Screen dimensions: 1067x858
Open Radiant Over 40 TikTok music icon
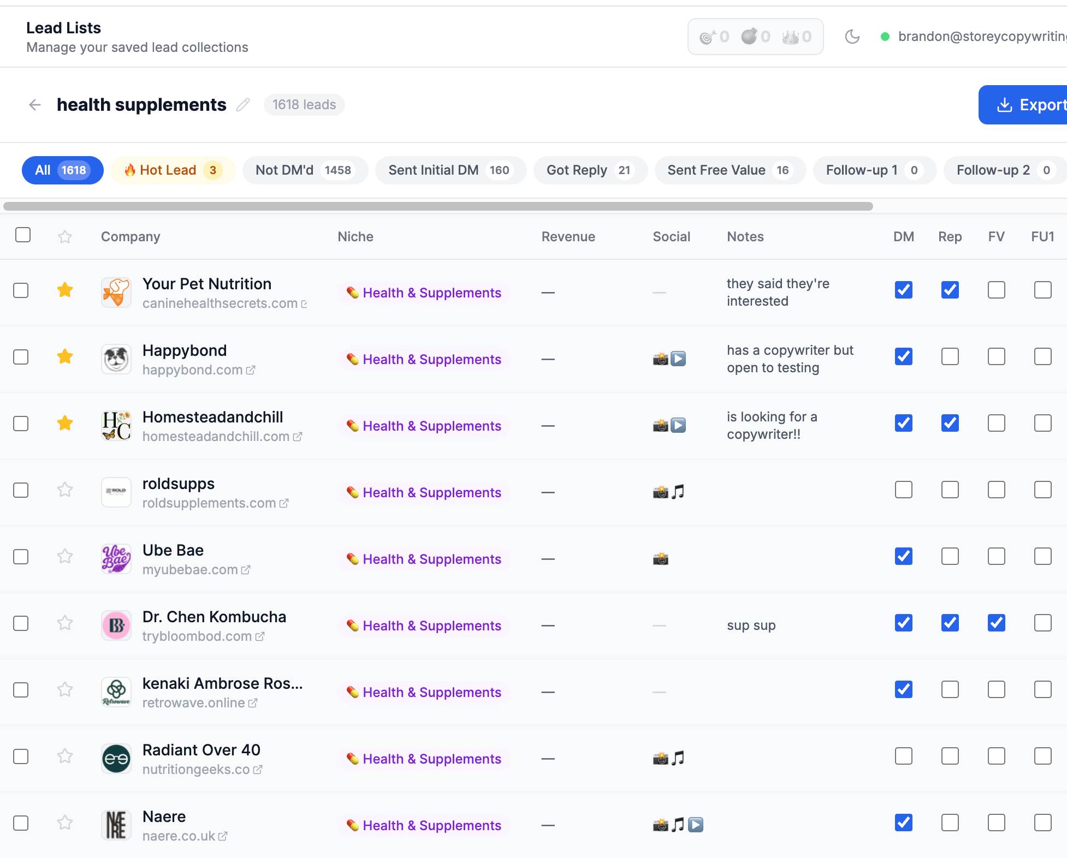[678, 758]
